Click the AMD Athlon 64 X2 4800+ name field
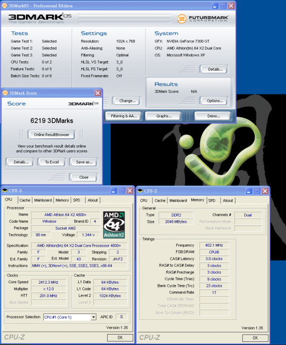286x345 pixels. click(x=65, y=215)
